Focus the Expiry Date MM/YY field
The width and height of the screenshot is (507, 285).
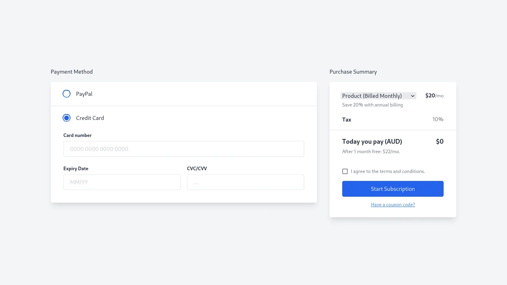coord(122,182)
